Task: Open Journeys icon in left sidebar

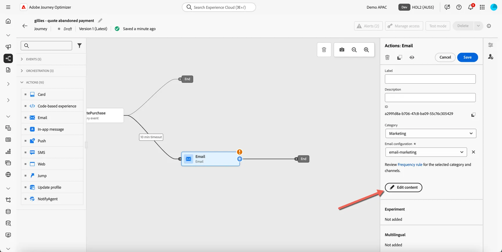Action: tap(8, 58)
